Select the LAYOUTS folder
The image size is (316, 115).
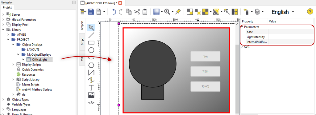coord(33,50)
